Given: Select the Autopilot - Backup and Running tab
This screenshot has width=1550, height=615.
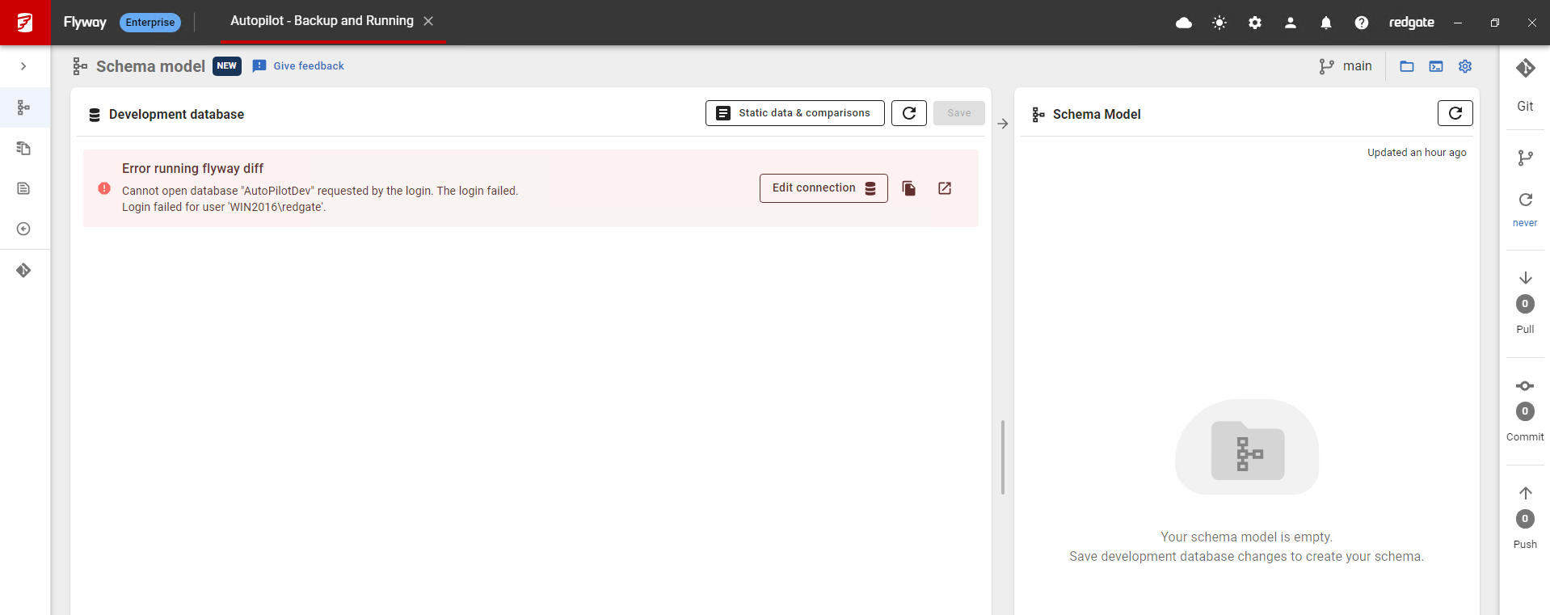Looking at the screenshot, I should tap(322, 21).
